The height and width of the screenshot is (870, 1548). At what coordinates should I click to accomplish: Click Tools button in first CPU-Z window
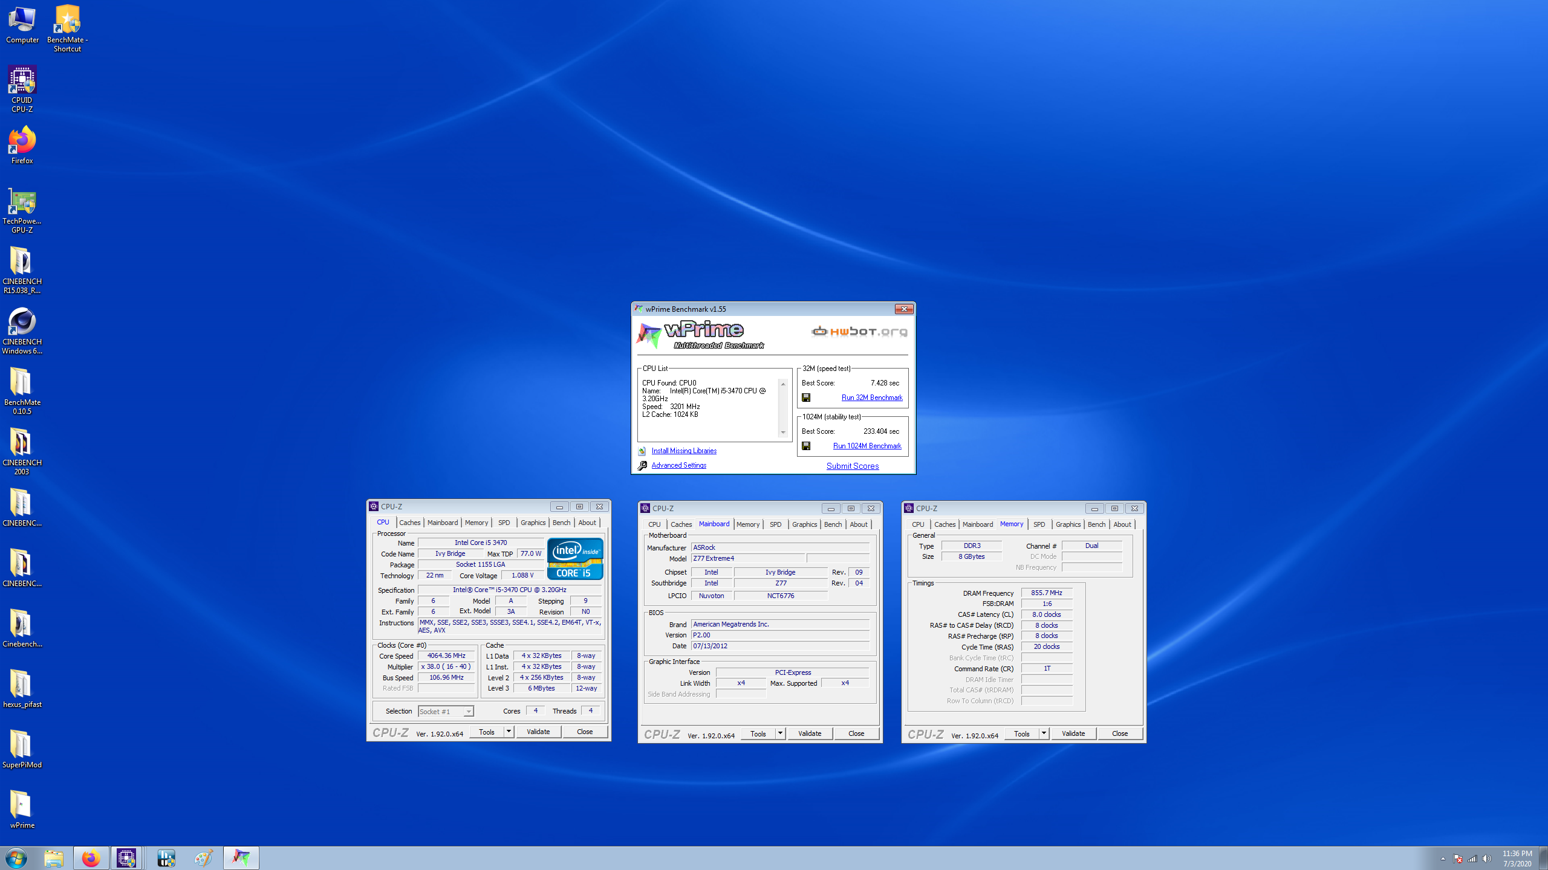click(487, 732)
